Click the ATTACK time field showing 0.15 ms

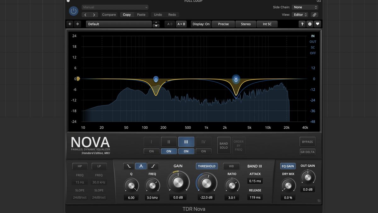(x=255, y=181)
